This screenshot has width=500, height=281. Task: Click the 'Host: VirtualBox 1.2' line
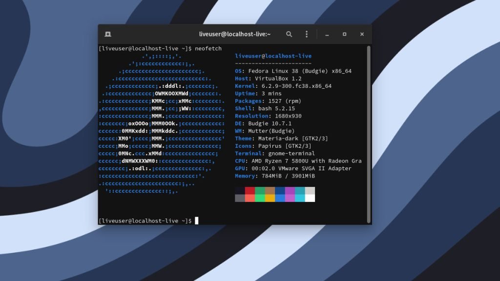[268, 79]
